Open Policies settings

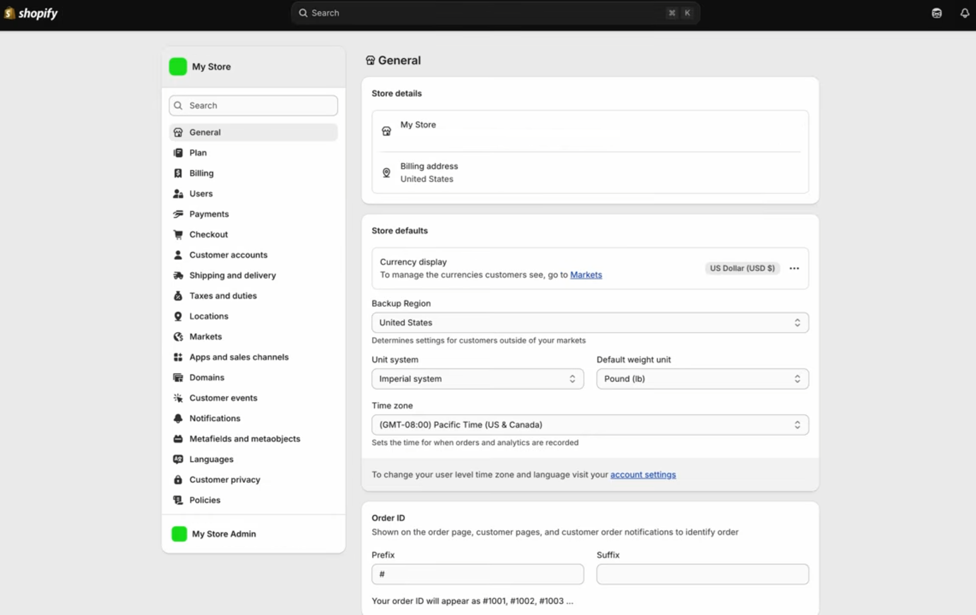click(253, 500)
